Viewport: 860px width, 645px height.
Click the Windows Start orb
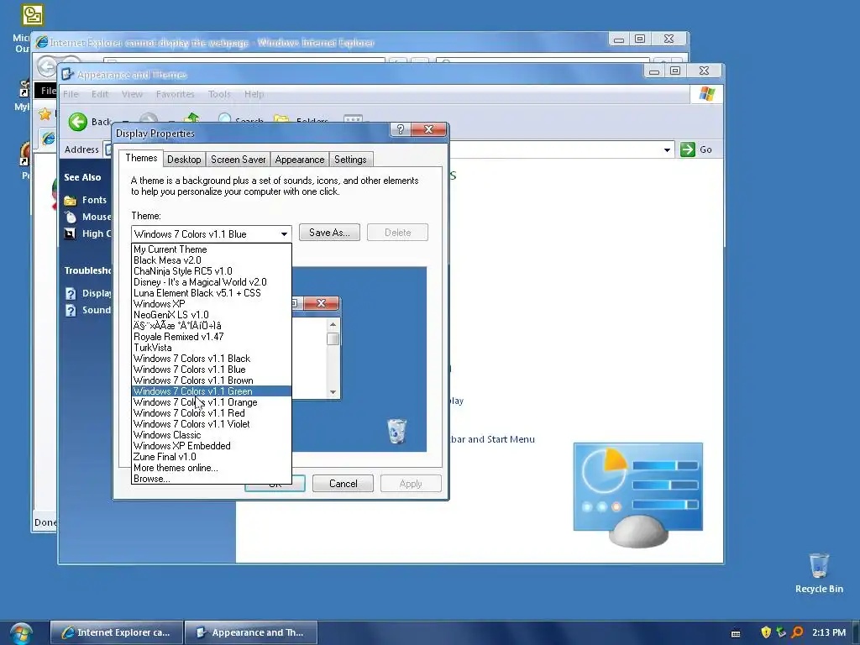(x=21, y=632)
